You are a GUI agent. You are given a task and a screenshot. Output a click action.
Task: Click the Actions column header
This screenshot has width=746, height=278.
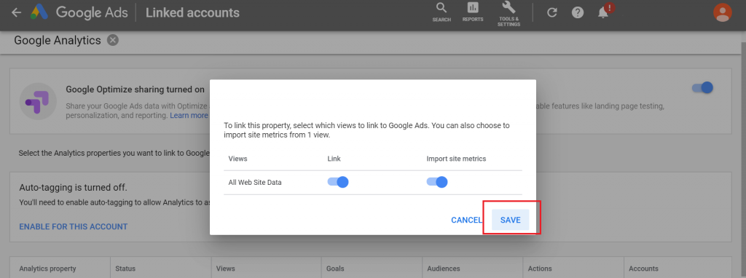pyautogui.click(x=540, y=269)
